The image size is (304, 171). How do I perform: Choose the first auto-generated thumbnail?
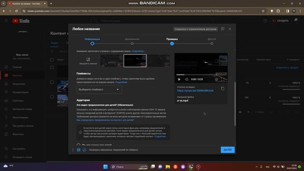pos(112,61)
